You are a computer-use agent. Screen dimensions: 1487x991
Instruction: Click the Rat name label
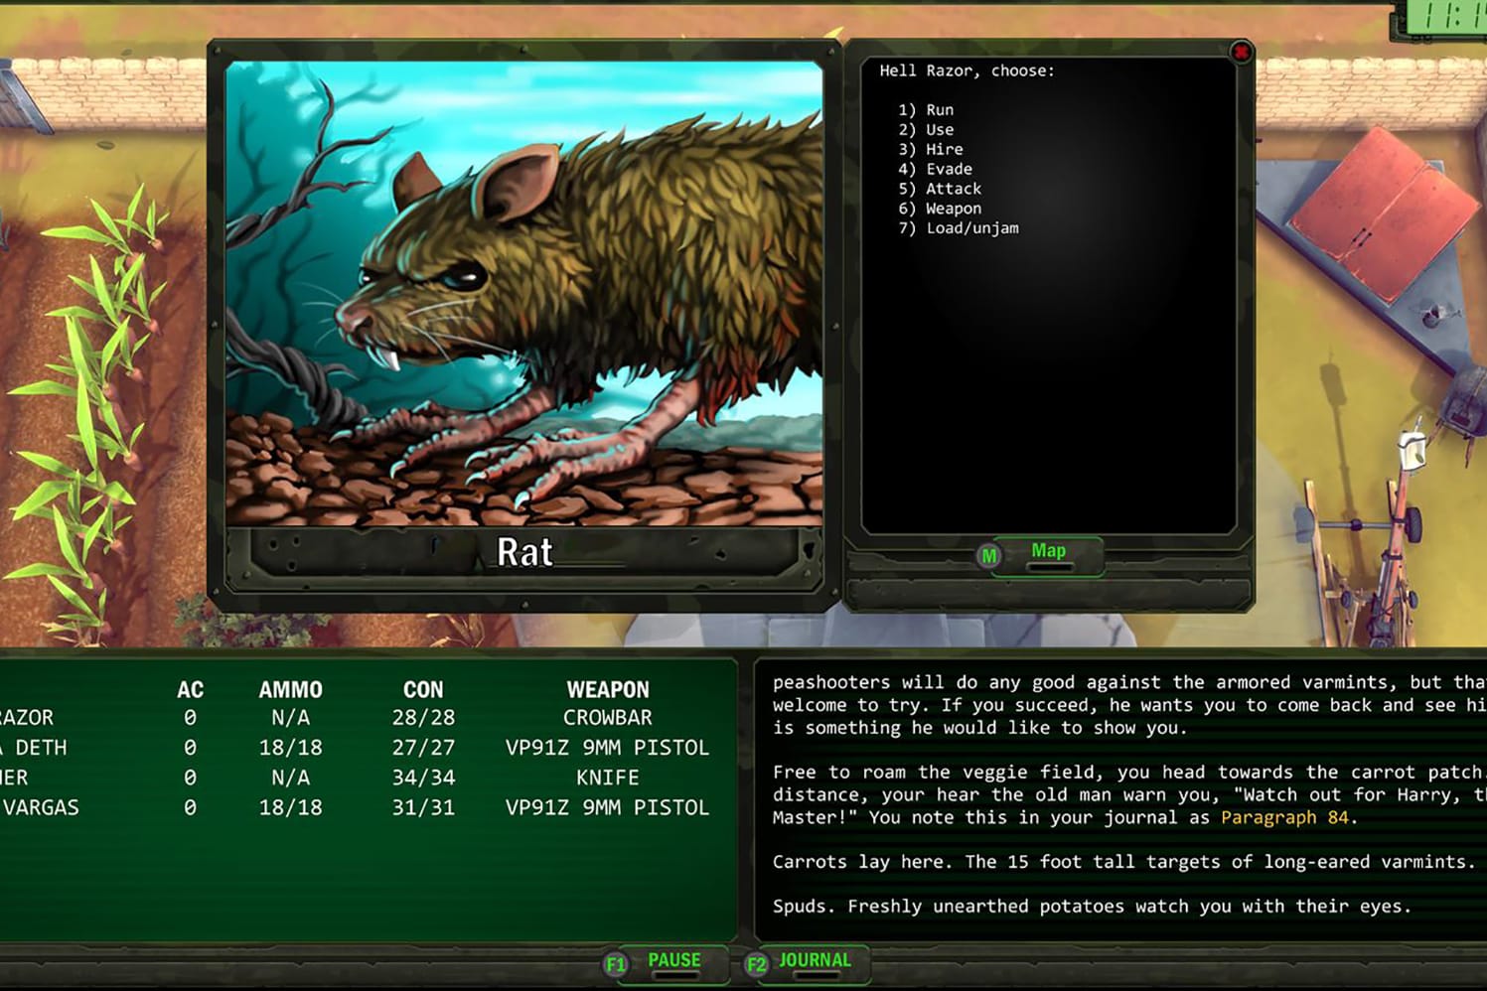coord(523,552)
